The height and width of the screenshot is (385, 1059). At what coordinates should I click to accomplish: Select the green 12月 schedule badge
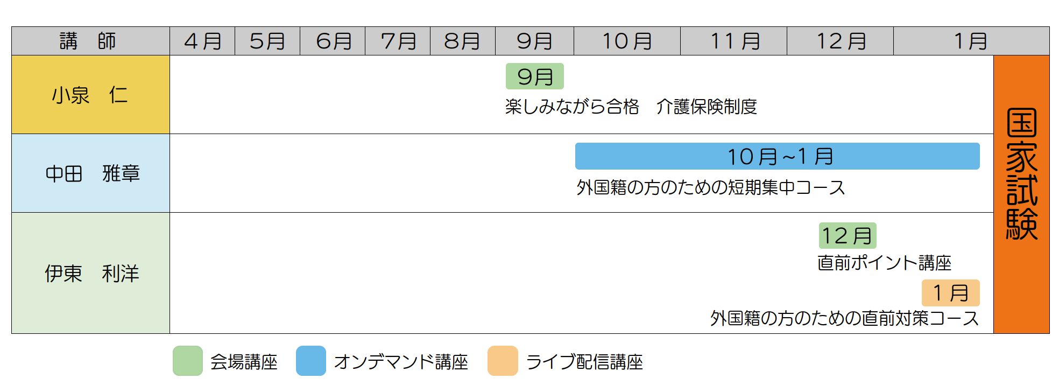(x=848, y=235)
